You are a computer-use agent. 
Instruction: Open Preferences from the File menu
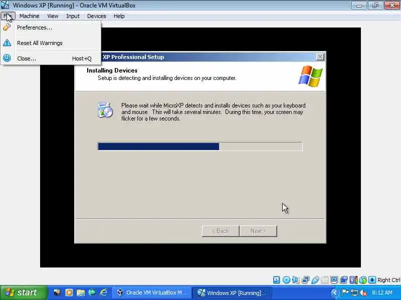point(51,27)
